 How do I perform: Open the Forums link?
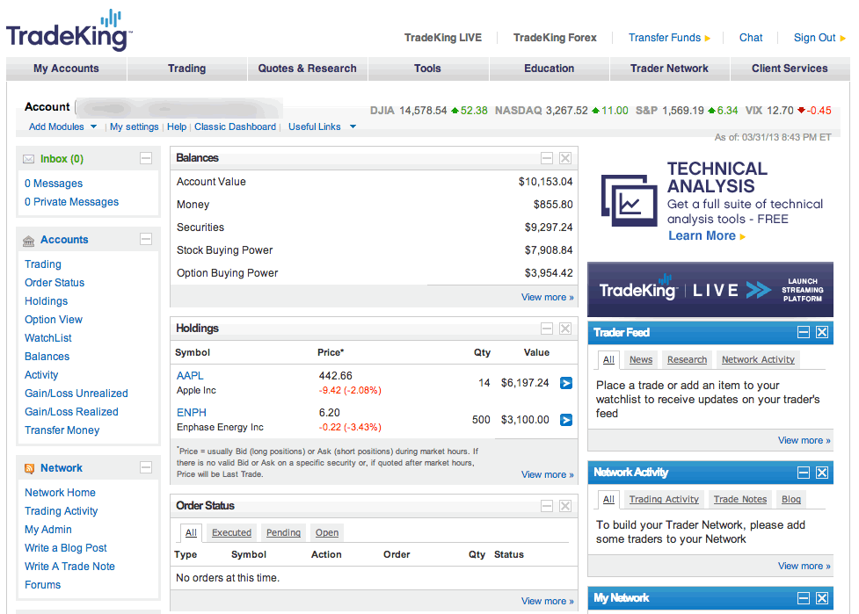coord(43,585)
